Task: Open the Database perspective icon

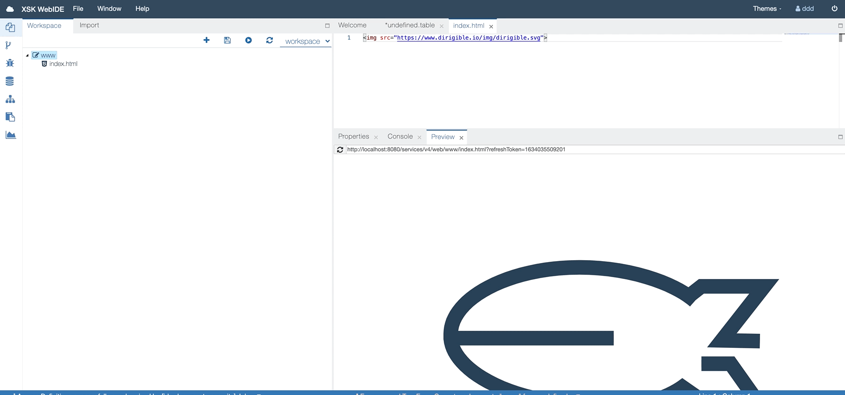Action: pos(10,81)
